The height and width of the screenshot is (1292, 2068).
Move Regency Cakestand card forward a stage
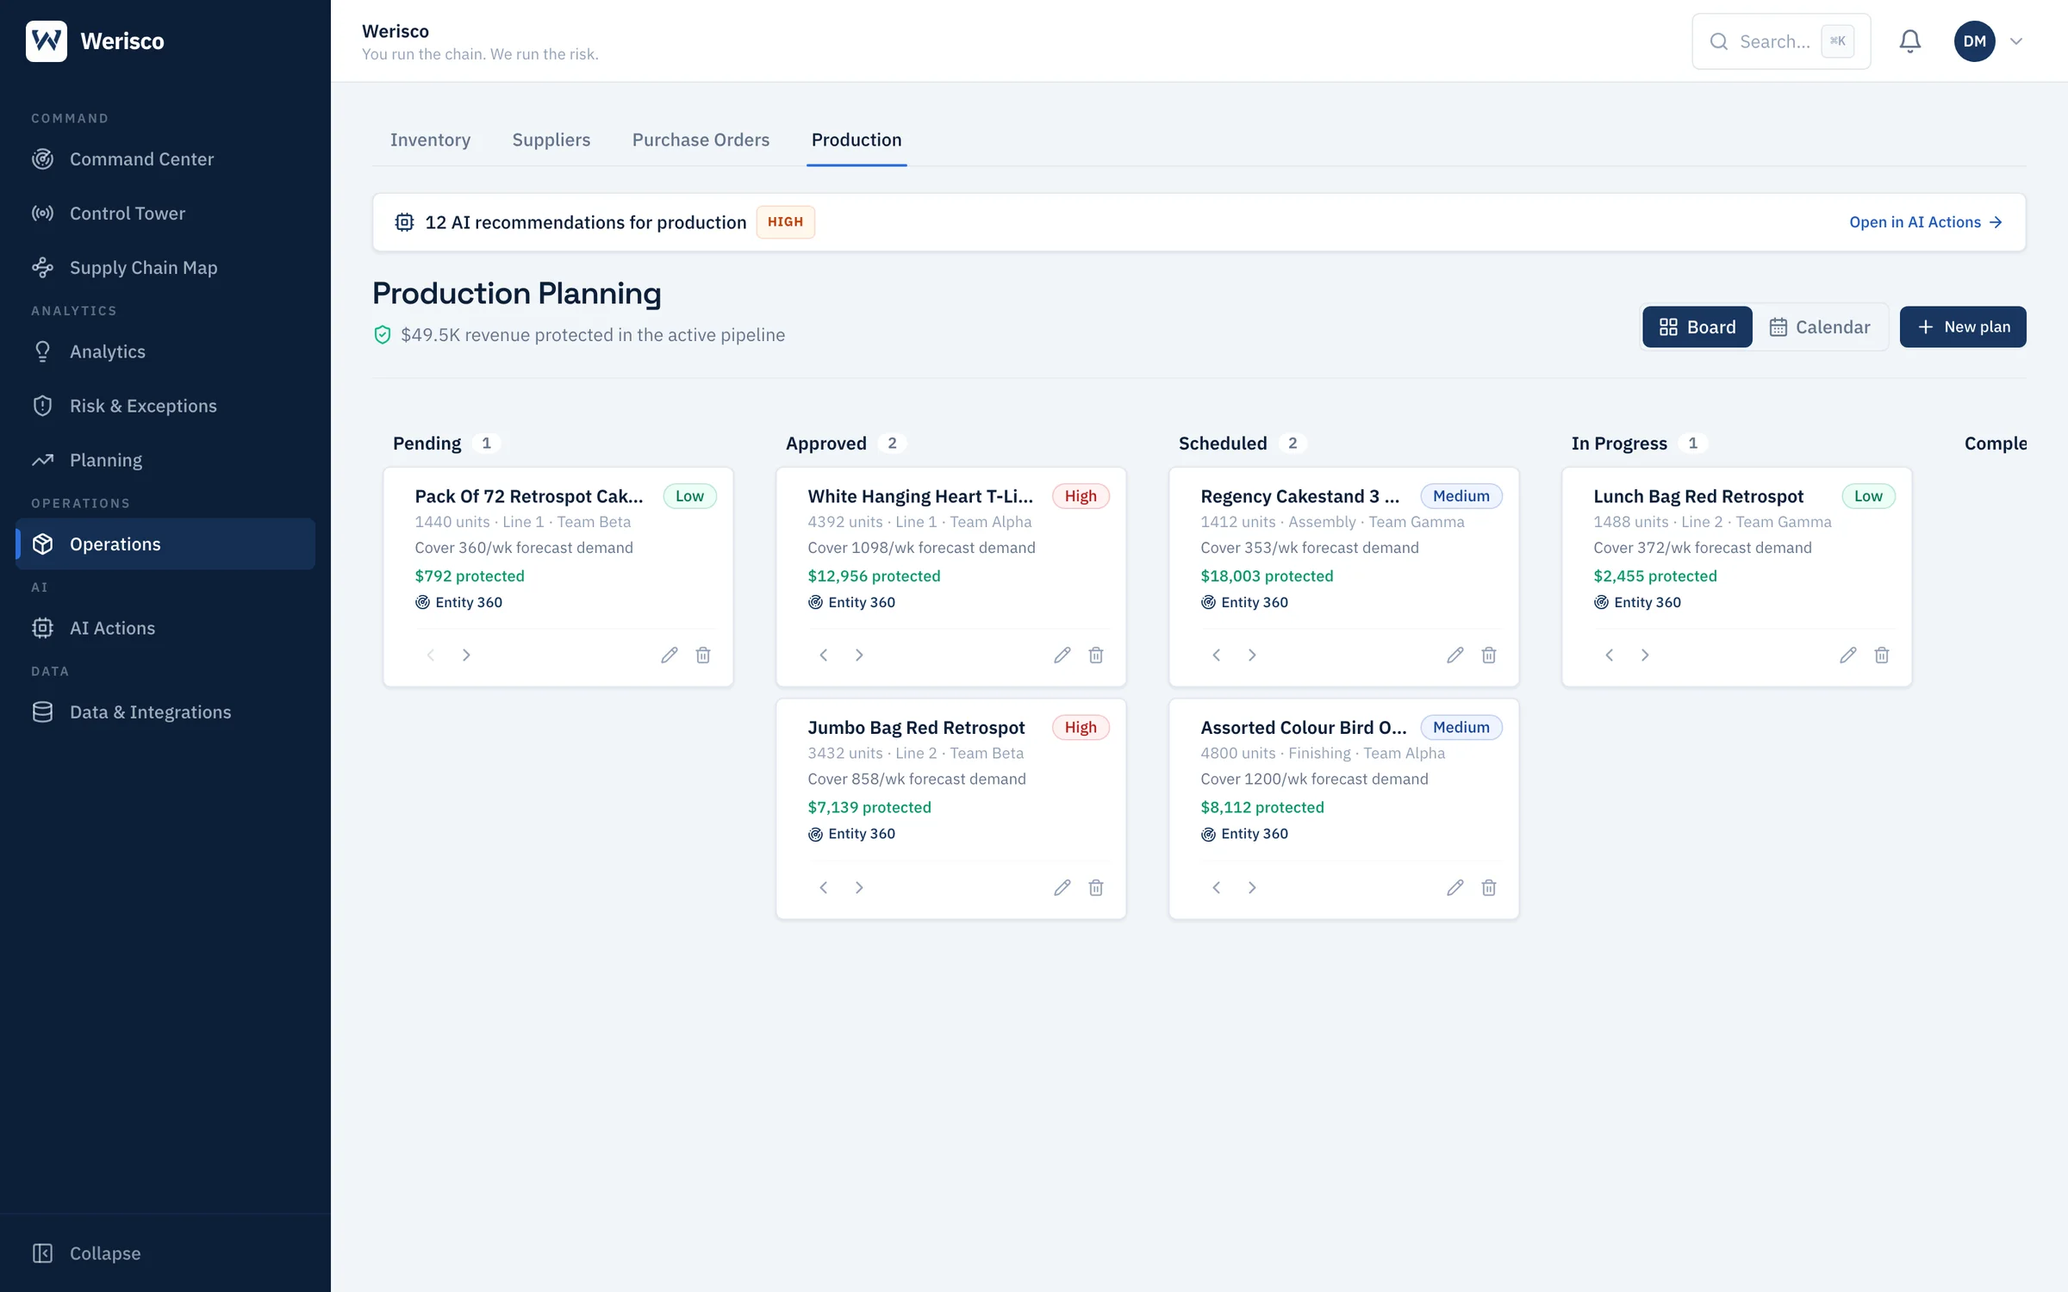(1252, 655)
